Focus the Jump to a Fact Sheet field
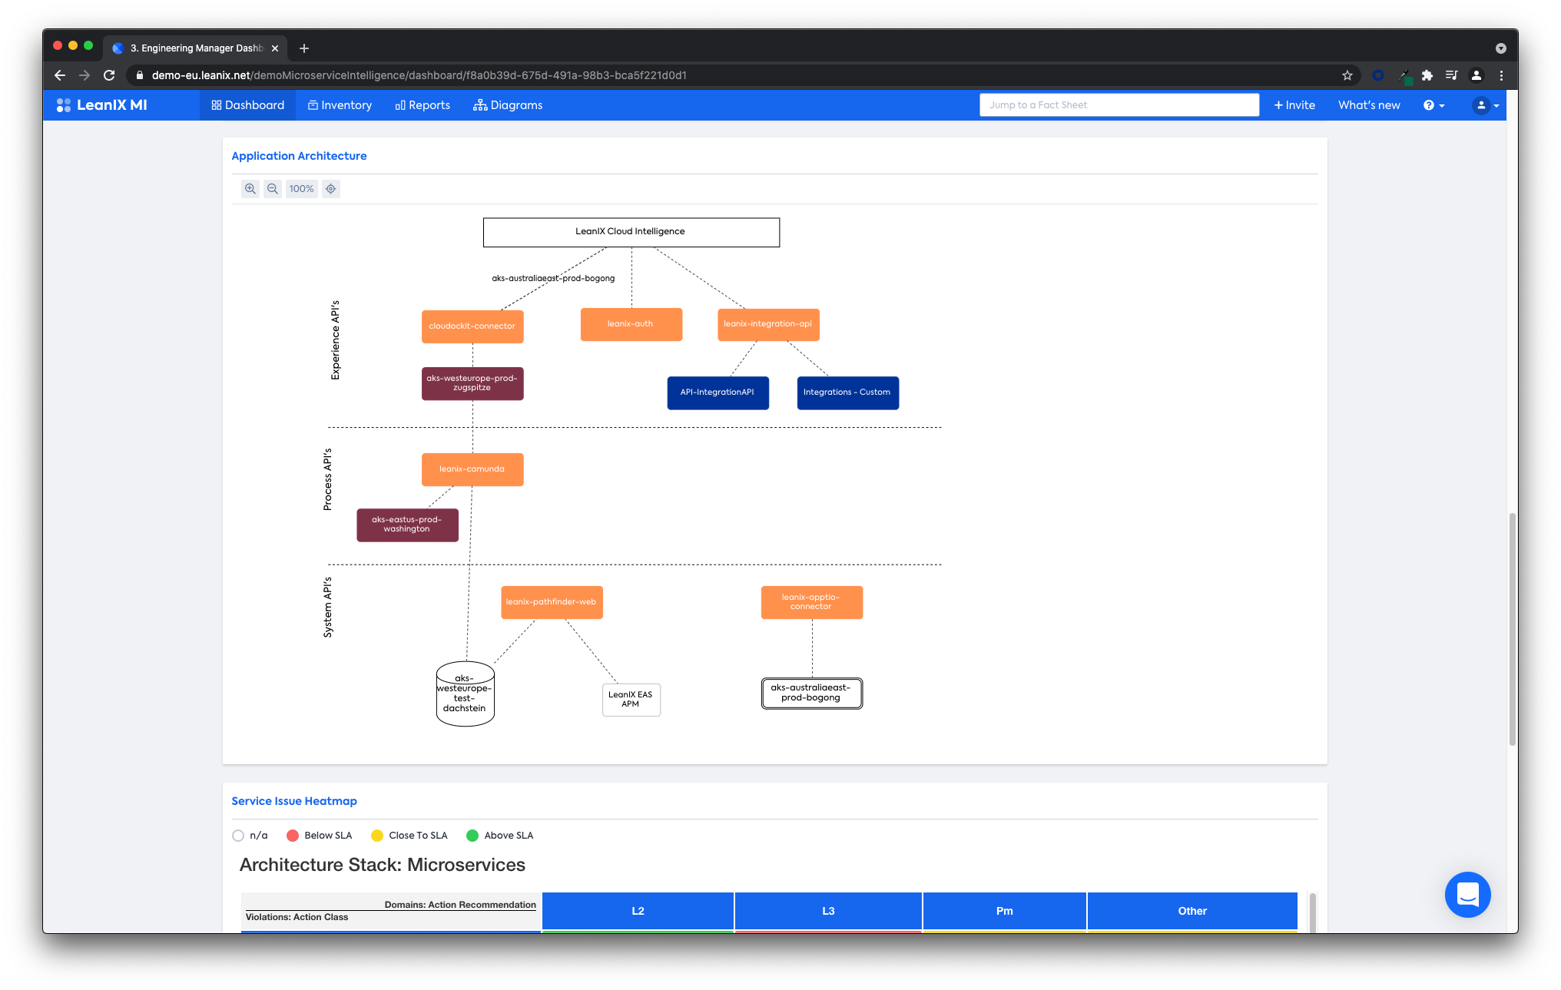The image size is (1561, 990). (1119, 105)
